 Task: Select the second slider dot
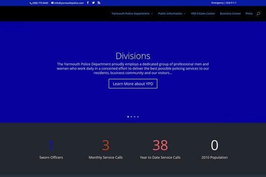(131, 117)
